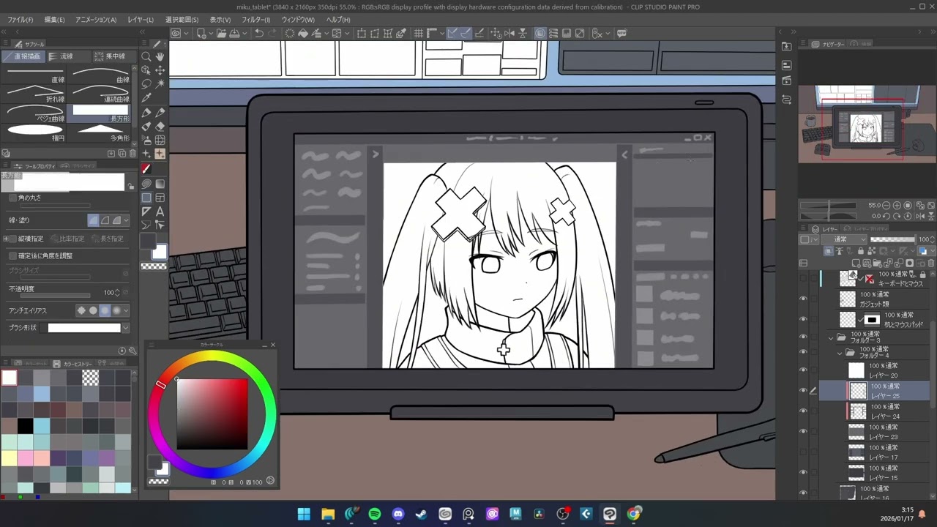Create a new raster layer icon
Screen dimensions: 937x527
click(x=856, y=263)
